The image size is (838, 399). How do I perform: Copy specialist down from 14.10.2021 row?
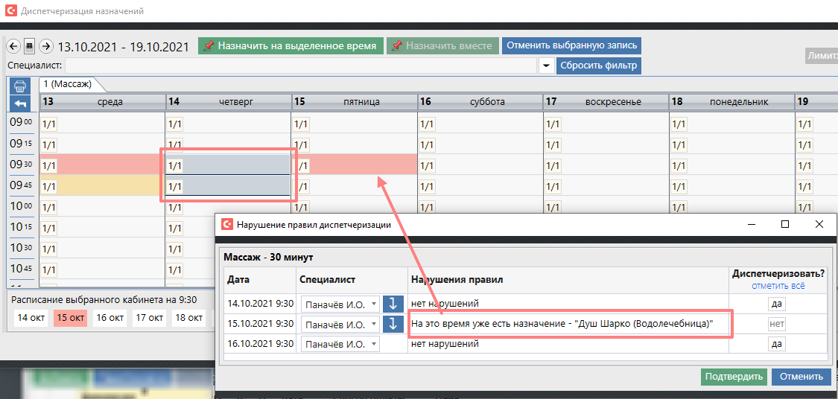pos(393,304)
